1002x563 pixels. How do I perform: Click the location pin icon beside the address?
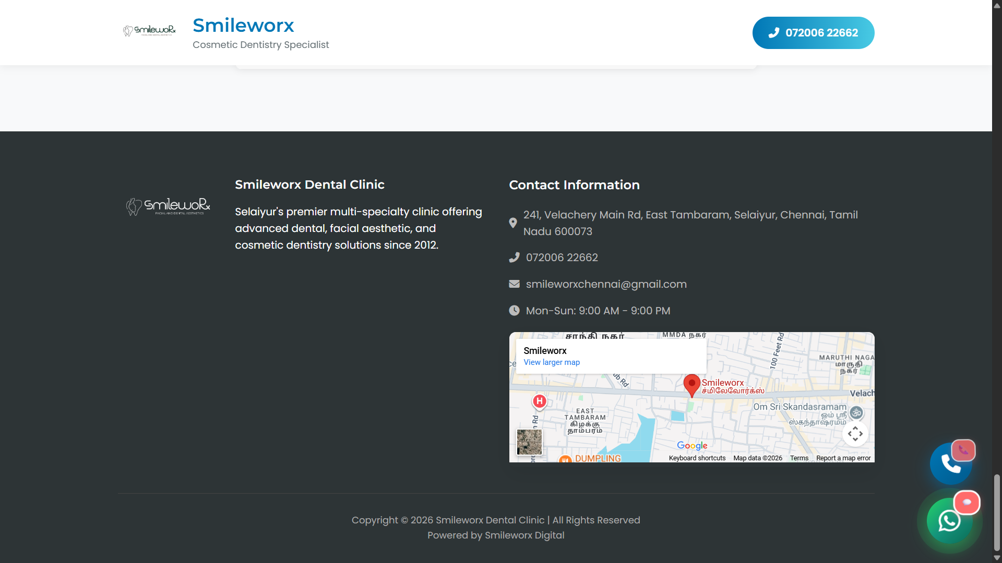coord(514,223)
